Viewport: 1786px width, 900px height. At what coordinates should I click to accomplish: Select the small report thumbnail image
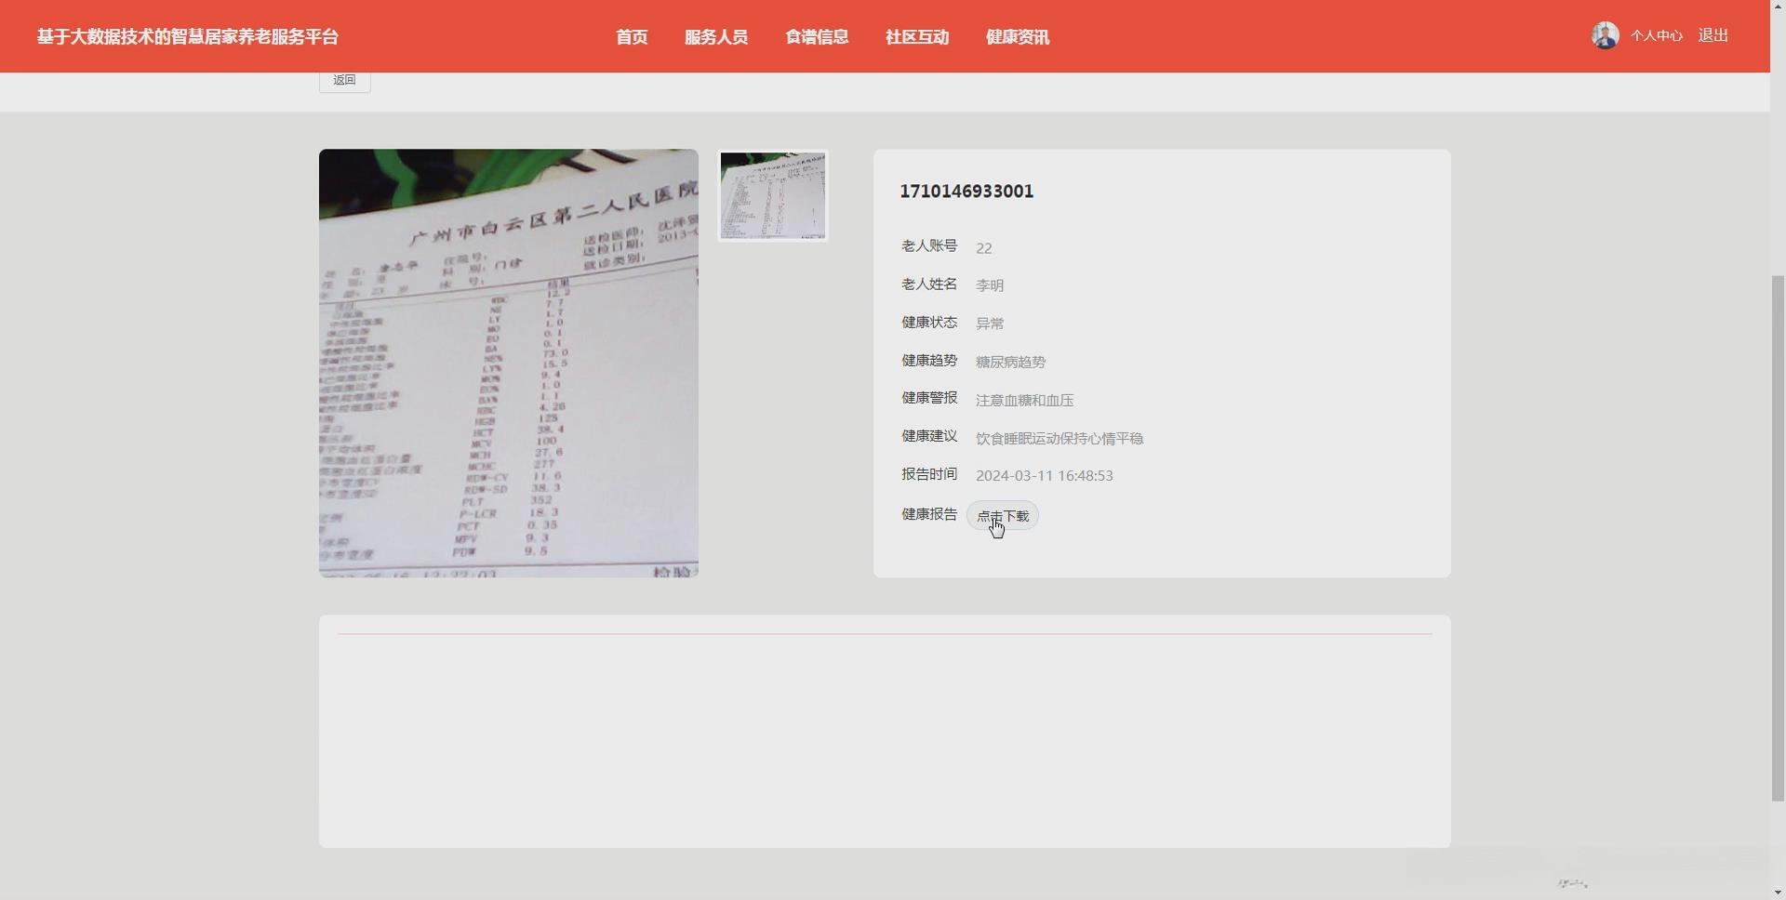tap(772, 194)
